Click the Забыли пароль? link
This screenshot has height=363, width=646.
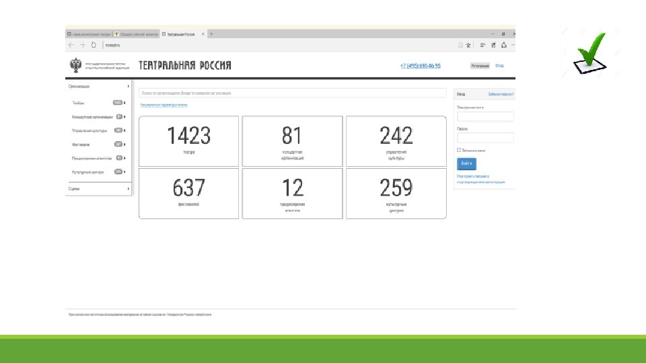[x=501, y=94]
